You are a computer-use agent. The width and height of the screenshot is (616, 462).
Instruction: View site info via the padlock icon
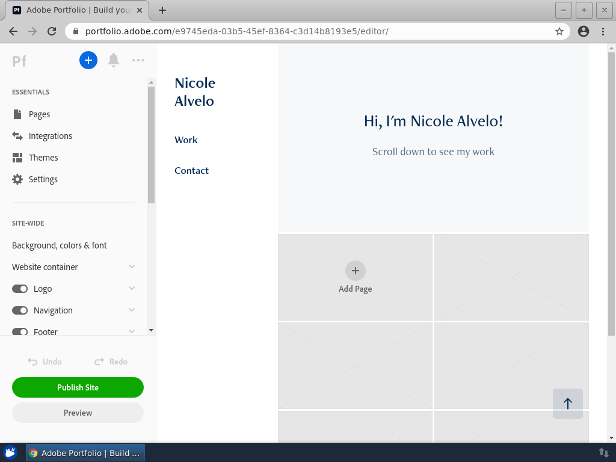(x=76, y=31)
